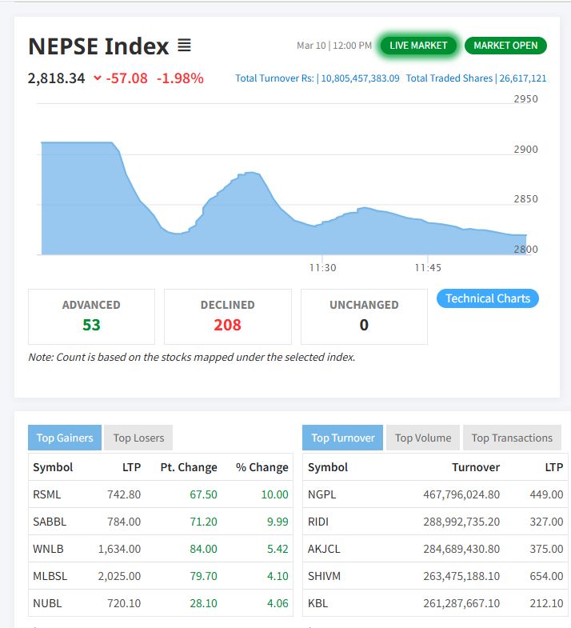This screenshot has height=628, width=571.
Task: Switch to the Top Losers tab
Action: (138, 438)
